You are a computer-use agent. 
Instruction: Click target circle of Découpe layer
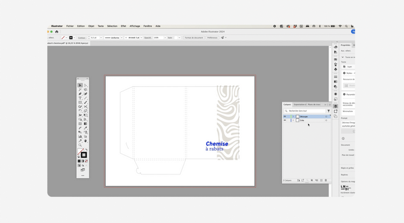[x=326, y=117]
